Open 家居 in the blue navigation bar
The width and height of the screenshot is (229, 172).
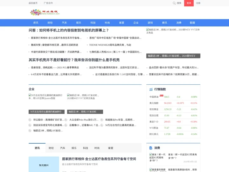tap(121, 23)
